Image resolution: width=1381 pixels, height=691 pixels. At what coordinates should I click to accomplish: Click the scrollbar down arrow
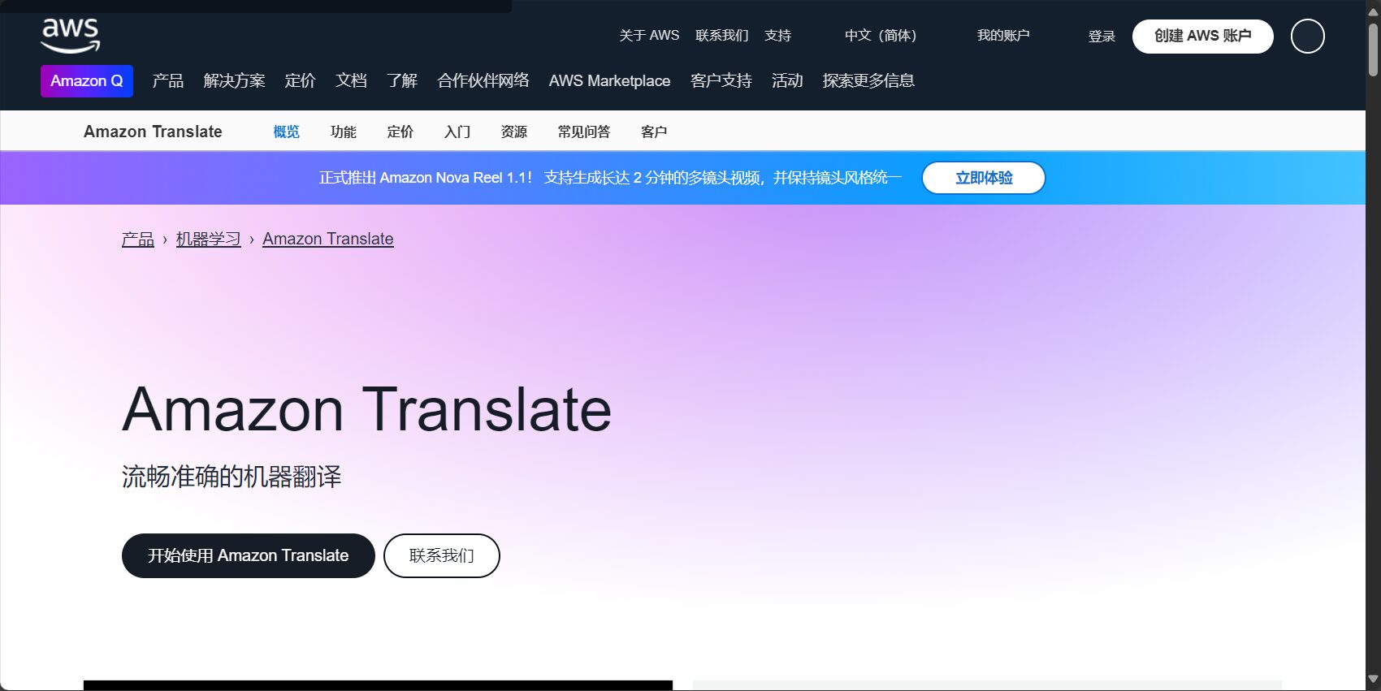(x=1373, y=680)
